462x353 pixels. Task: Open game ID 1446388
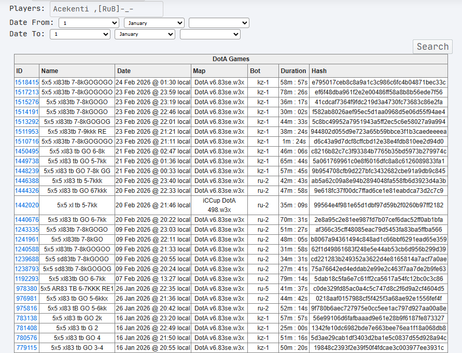pos(27,180)
